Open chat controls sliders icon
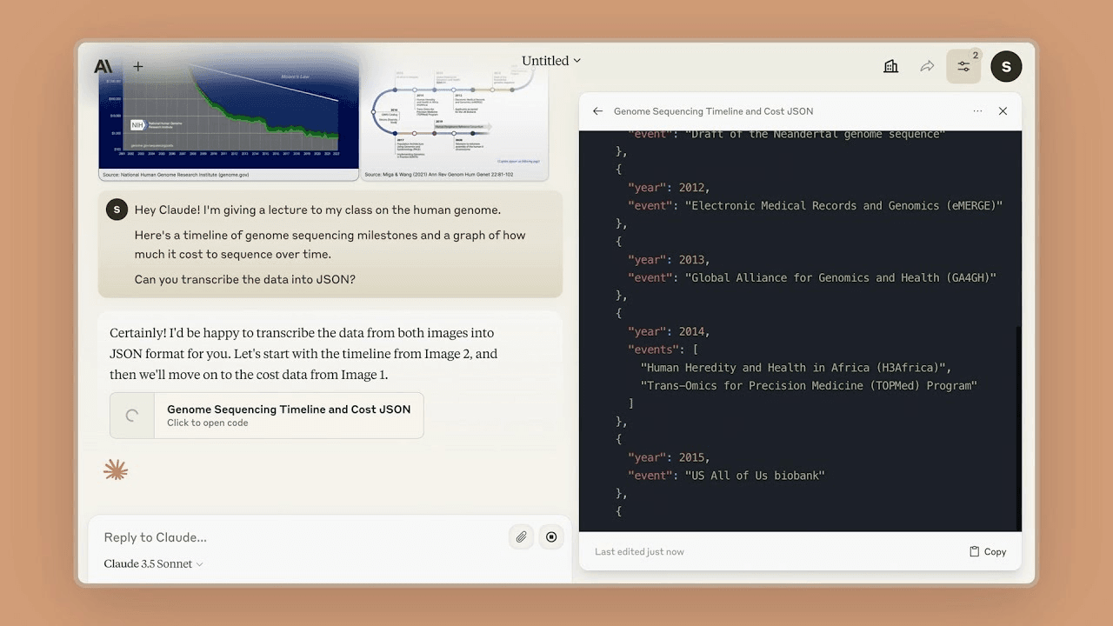Screen dimensions: 1113x626 pos(963,67)
